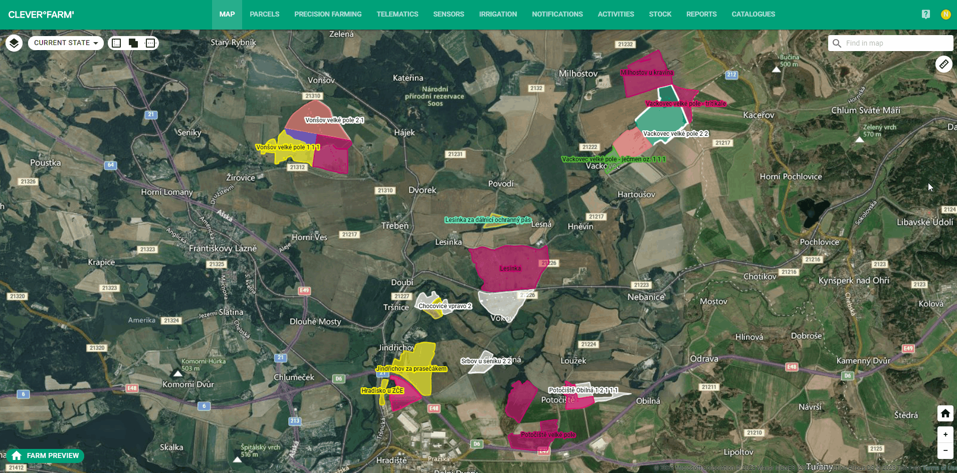Select the Srbov u seníku 2 2 parcel

pos(486,361)
